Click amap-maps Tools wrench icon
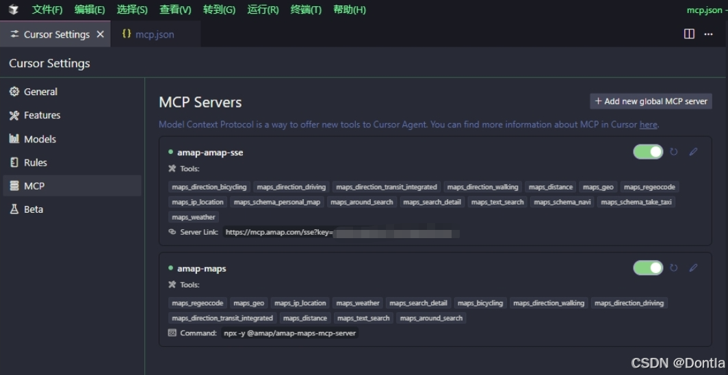 (x=172, y=285)
